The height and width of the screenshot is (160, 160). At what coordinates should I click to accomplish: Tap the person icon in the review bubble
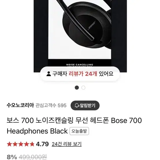pyautogui.click(x=49, y=74)
